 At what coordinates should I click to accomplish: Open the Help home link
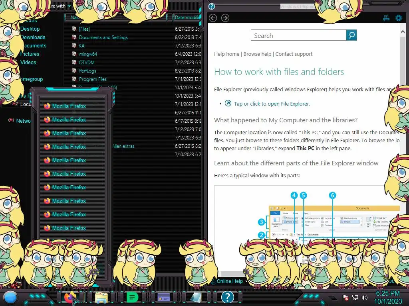(x=227, y=54)
